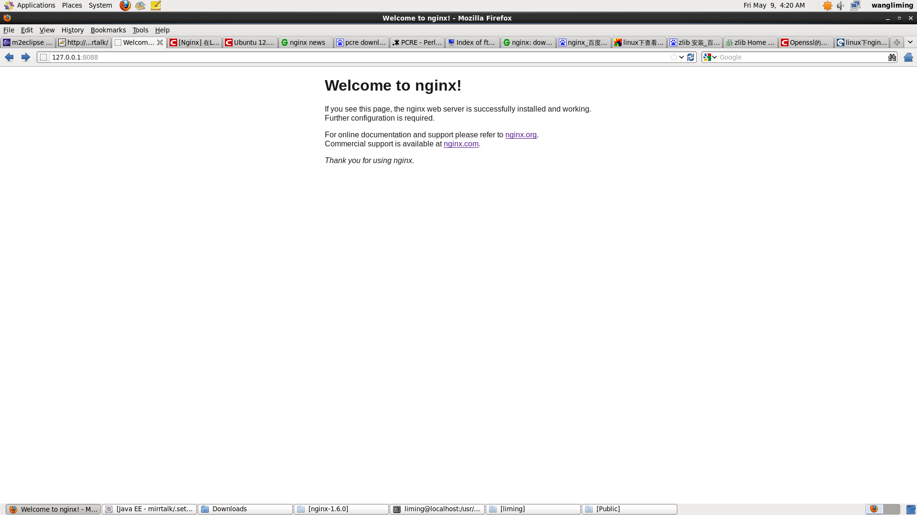Select the first workspace in switcher
917x515 pixels.
coord(874,509)
